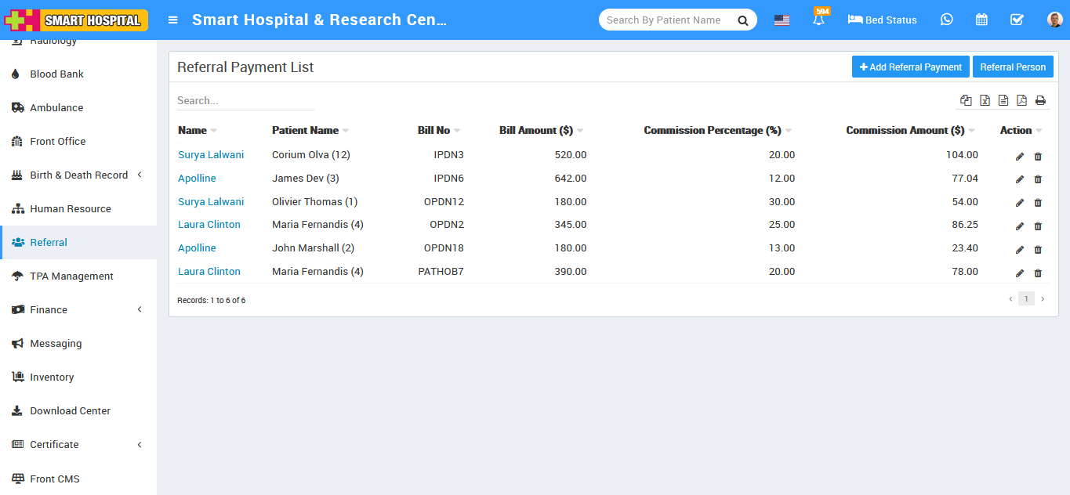
Task: Open WhatsApp messaging icon in top bar
Action: tap(946, 19)
